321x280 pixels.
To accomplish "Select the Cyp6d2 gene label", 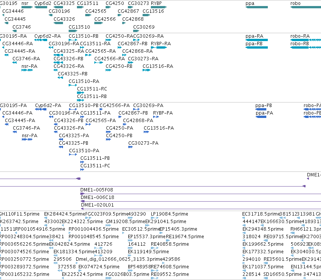I will [43, 3].
